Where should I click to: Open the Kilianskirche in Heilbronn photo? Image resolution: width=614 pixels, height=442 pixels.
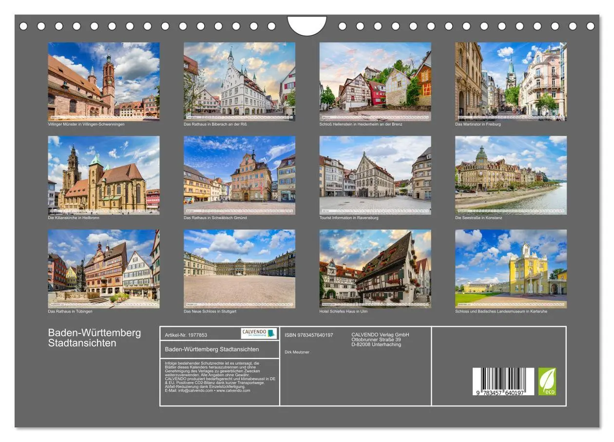(x=104, y=175)
